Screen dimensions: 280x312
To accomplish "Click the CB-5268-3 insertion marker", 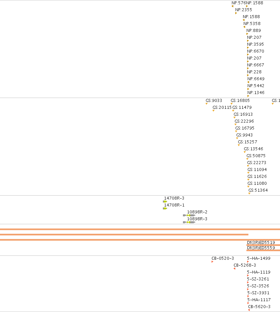I will pos(234,269).
